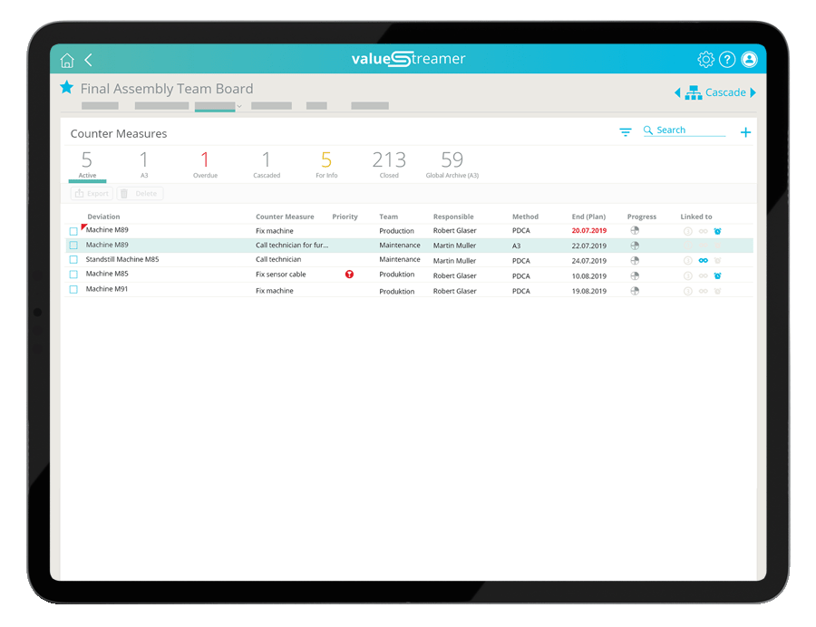Unfavorite the board via the blue star

pyautogui.click(x=67, y=87)
